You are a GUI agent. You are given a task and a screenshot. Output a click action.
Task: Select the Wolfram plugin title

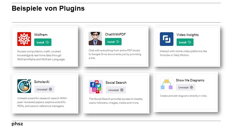point(41,35)
